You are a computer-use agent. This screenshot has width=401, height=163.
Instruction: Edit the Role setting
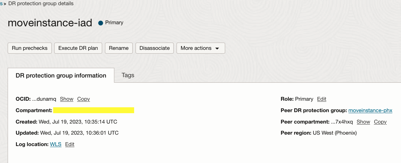(322, 99)
